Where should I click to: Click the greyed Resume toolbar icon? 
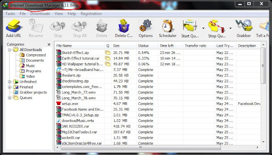coord(36,25)
